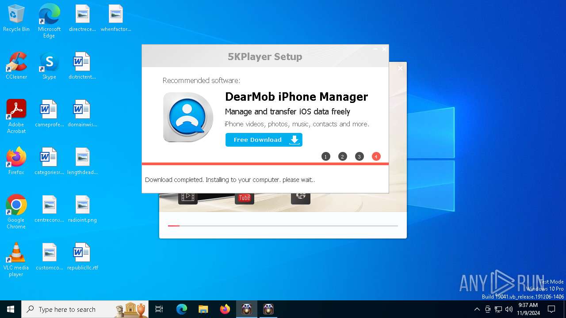Close the 5KPlayer Setup dialog

click(384, 49)
